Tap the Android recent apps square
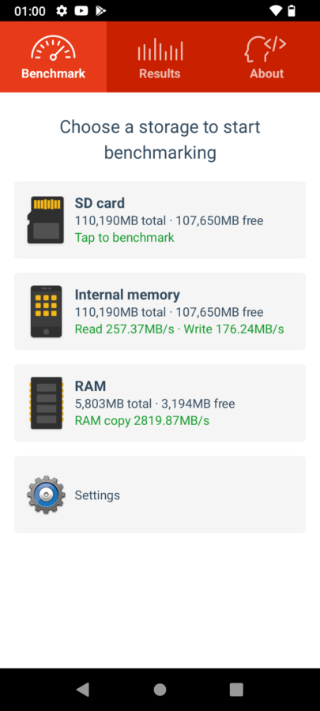 236,690
